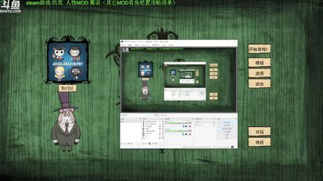Click the microphone channel volume slider handle

184,126
